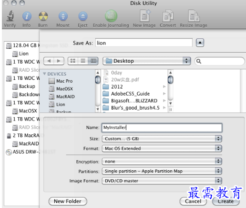Open the Blur's_good_brush4.5 folder
Screen dimensions: 246x208
(131, 108)
